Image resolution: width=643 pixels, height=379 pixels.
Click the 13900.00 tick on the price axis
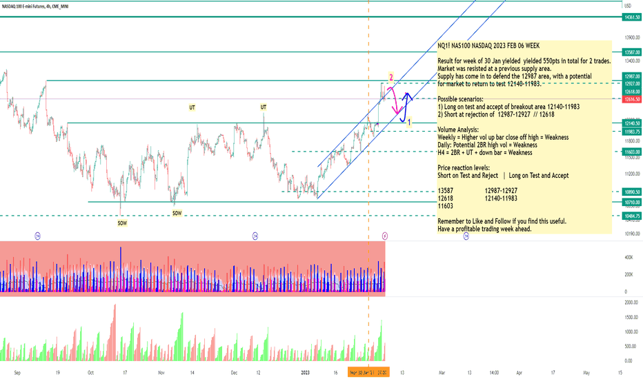[x=633, y=37]
